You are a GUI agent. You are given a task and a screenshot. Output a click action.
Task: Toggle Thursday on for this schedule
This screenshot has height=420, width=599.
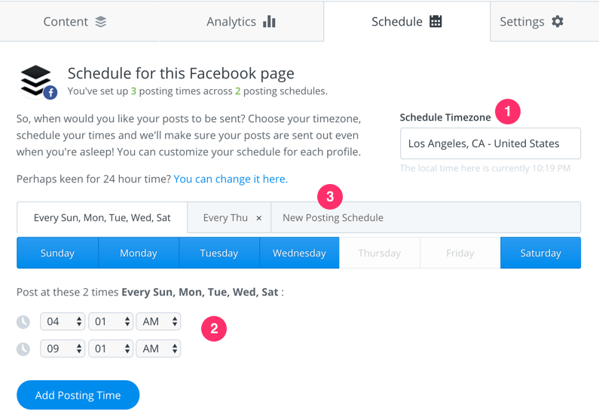pyautogui.click(x=379, y=253)
